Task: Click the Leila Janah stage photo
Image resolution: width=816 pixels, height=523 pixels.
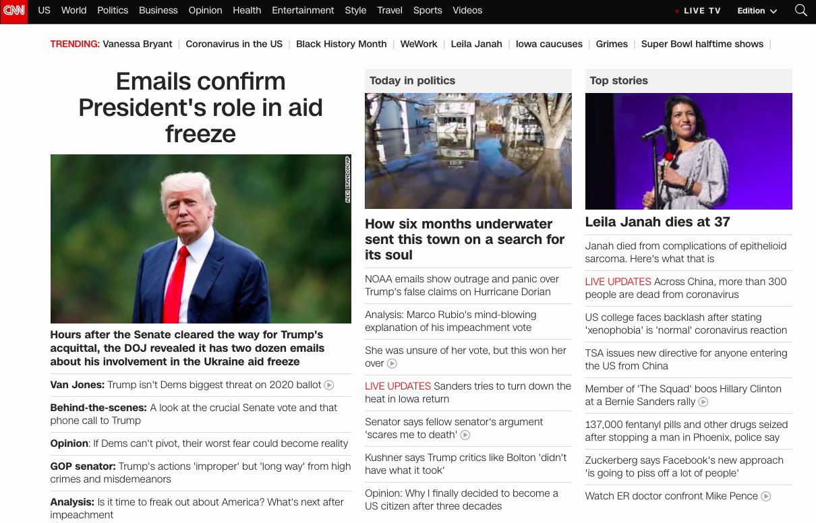Action: click(x=689, y=151)
